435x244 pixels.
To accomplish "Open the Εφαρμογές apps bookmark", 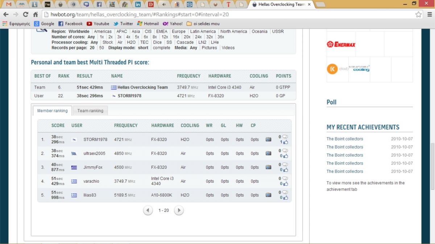I will pyautogui.click(x=16, y=24).
